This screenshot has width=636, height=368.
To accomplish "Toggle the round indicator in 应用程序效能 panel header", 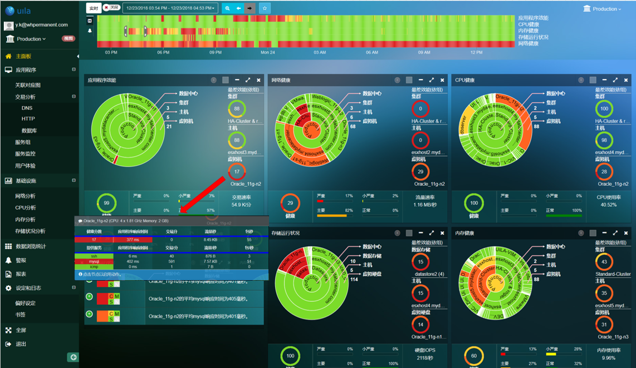I will [x=213, y=81].
